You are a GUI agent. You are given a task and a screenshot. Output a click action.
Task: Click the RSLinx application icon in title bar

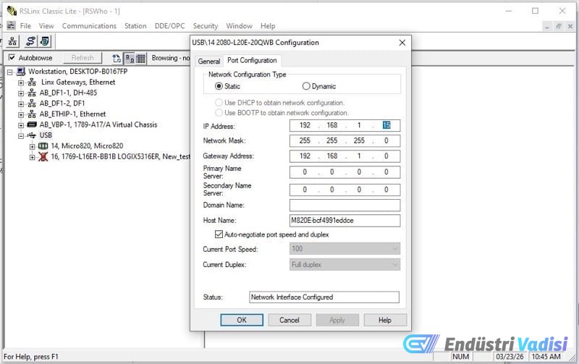(12, 11)
